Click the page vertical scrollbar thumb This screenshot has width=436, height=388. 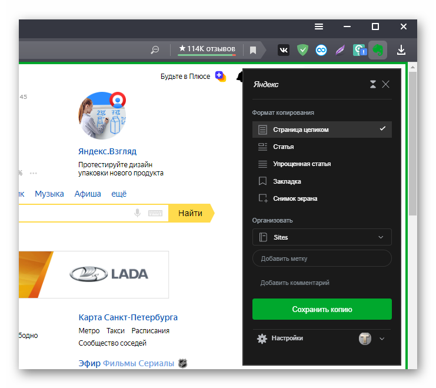pos(412,143)
